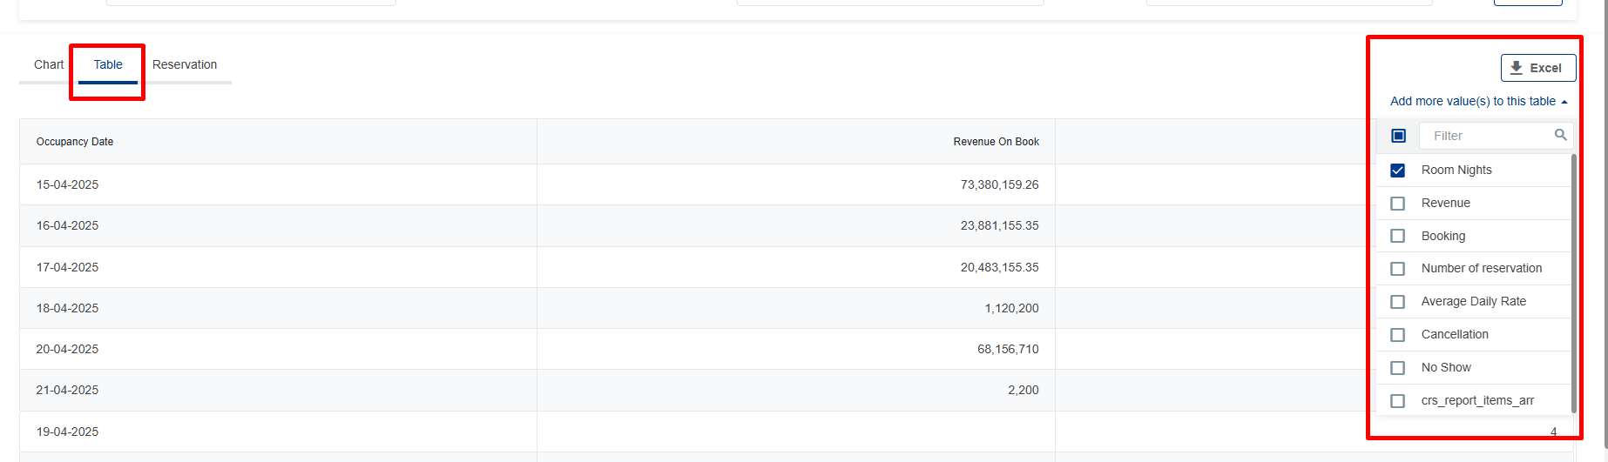The width and height of the screenshot is (1608, 462).
Task: Select the Table tab
Action: point(108,64)
